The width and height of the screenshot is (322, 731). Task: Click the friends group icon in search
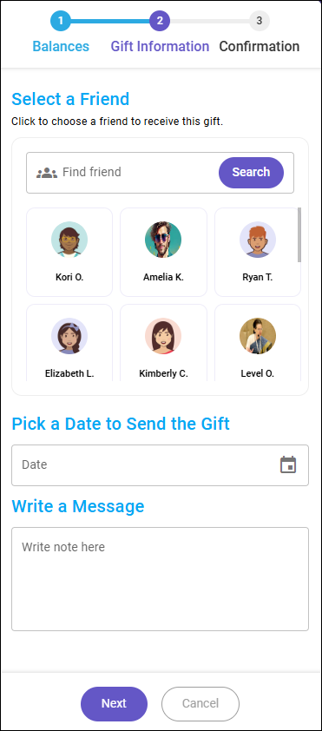click(x=47, y=173)
